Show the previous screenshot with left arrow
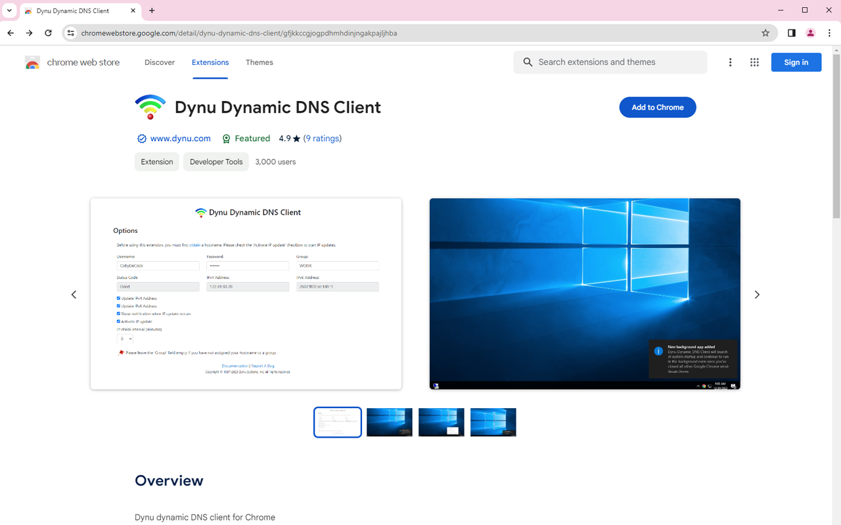This screenshot has width=841, height=525. 74,295
